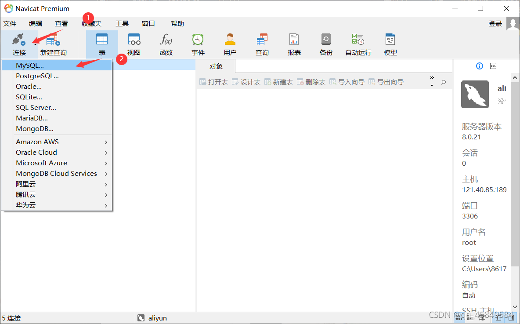Click the username value root
The image size is (520, 324).
[x=469, y=243]
